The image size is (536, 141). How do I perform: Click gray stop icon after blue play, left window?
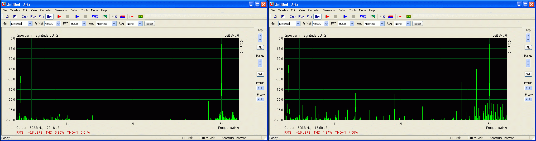click(85, 17)
